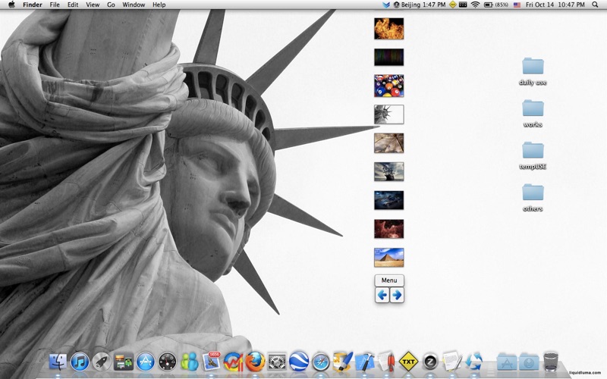The height and width of the screenshot is (379, 607).
Task: Click the right arrow next button
Action: click(396, 295)
